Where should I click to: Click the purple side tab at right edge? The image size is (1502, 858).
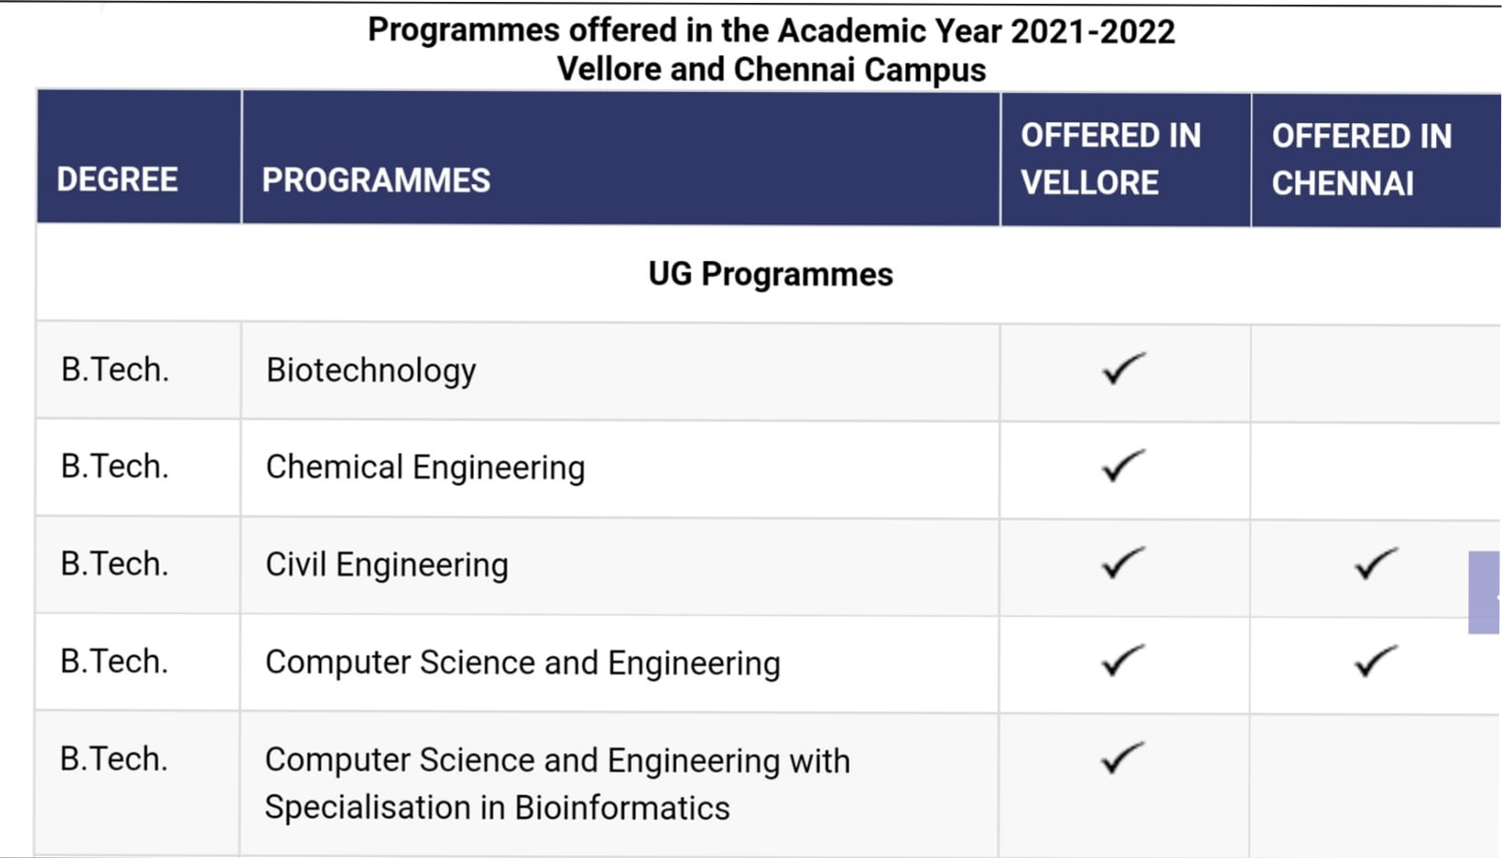pyautogui.click(x=1484, y=592)
